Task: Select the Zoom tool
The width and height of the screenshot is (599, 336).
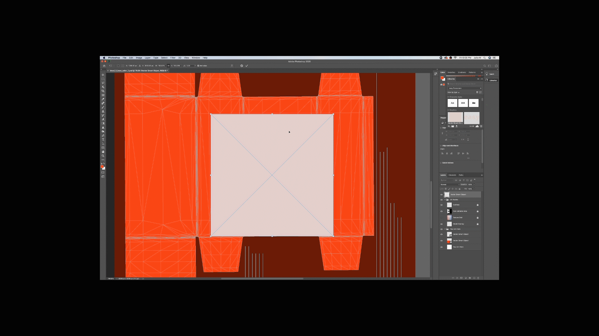Action: coord(103,156)
